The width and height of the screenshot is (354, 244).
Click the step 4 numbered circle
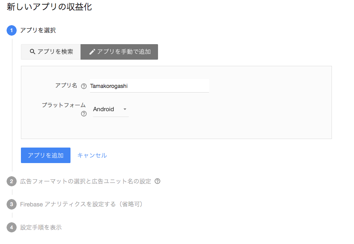[x=11, y=227]
